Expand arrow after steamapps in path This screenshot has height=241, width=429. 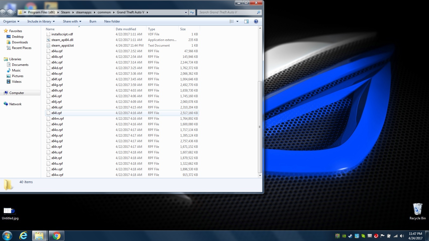tap(94, 12)
